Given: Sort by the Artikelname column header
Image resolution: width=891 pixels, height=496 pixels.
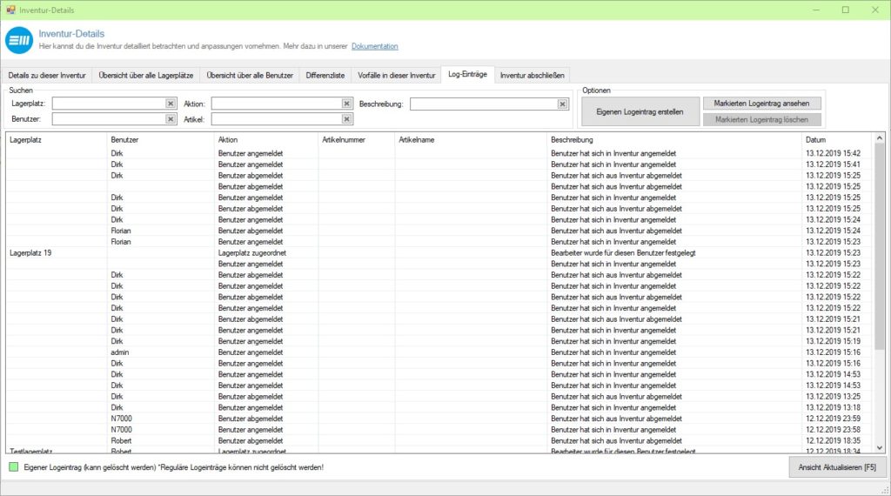Looking at the screenshot, I should 471,140.
